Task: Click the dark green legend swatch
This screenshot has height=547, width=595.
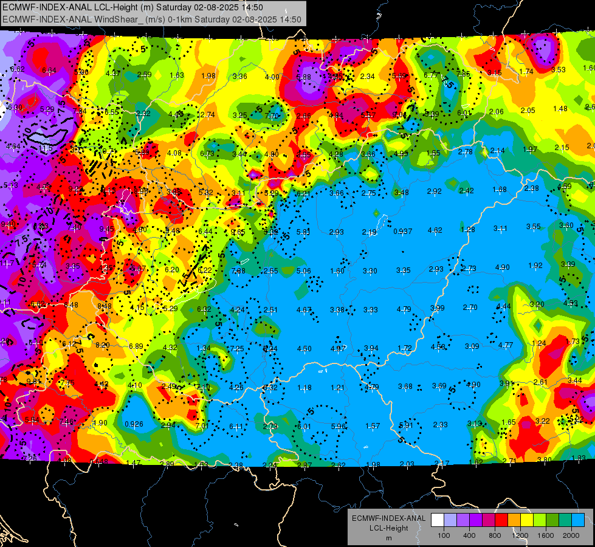Action: click(552, 520)
